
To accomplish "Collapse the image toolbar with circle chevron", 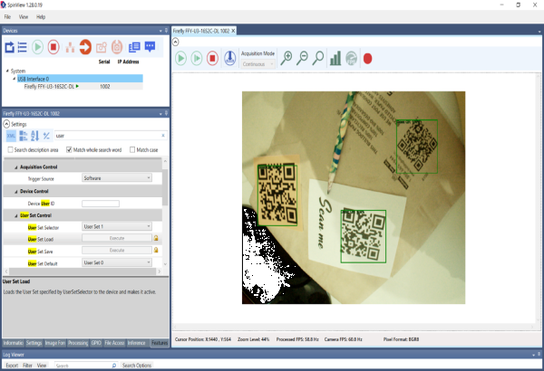I will 176,42.
